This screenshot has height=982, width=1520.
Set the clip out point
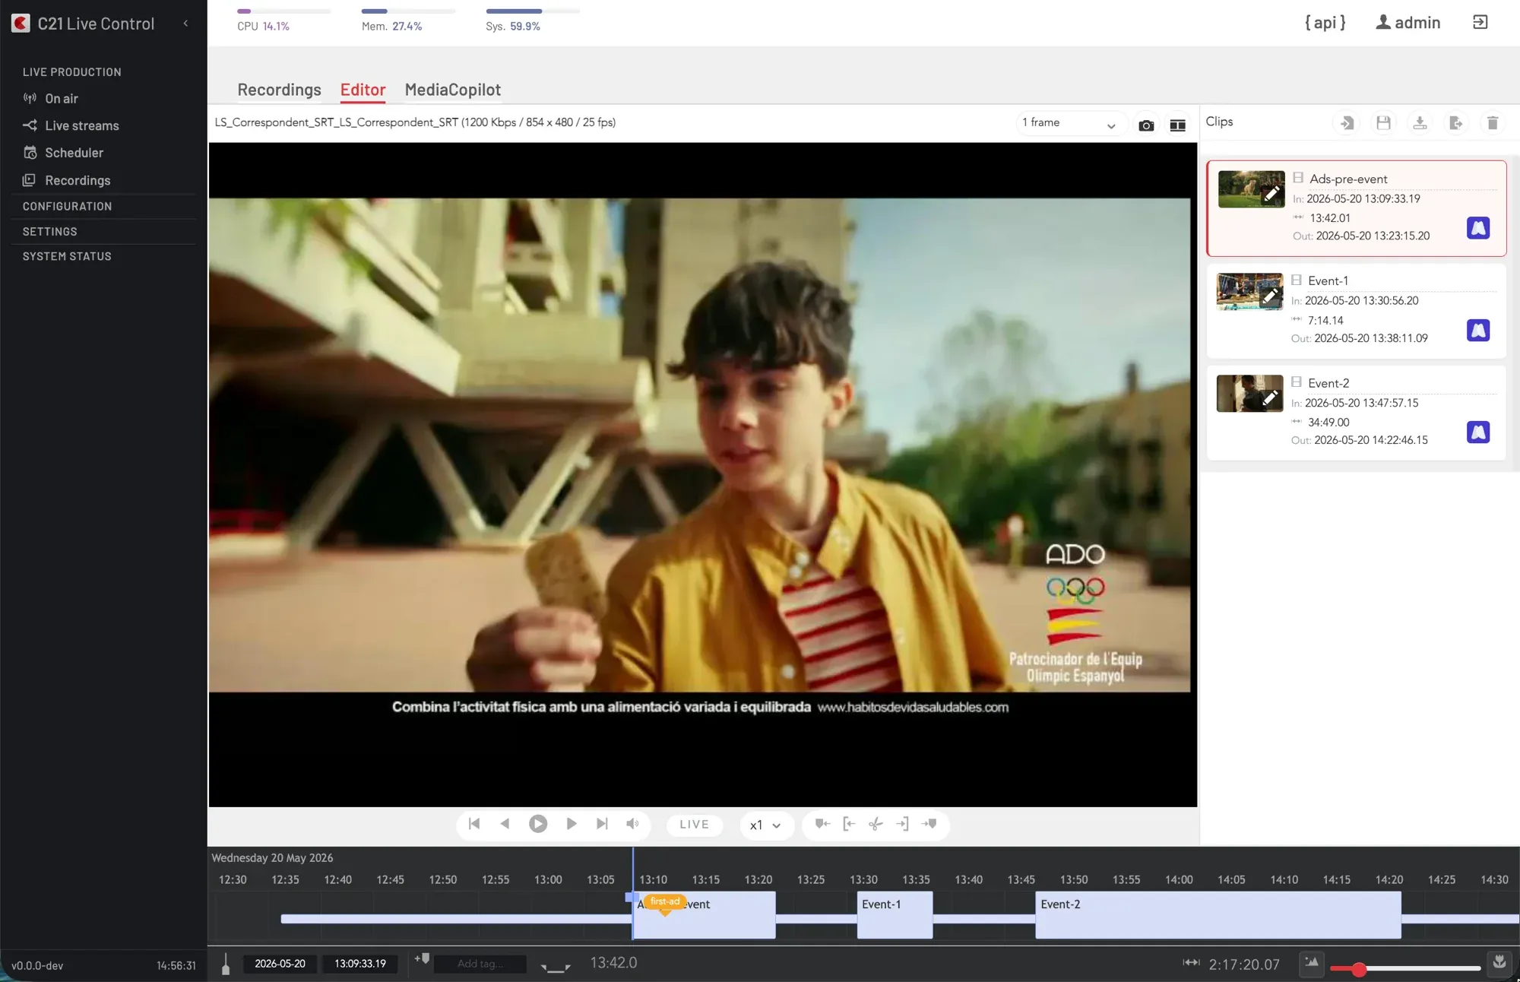[x=902, y=824]
